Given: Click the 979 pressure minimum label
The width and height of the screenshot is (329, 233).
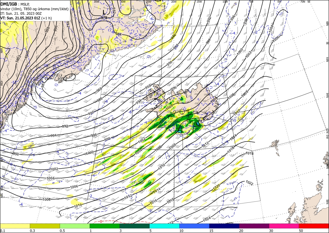Looking at the screenshot, I should click(104, 18).
